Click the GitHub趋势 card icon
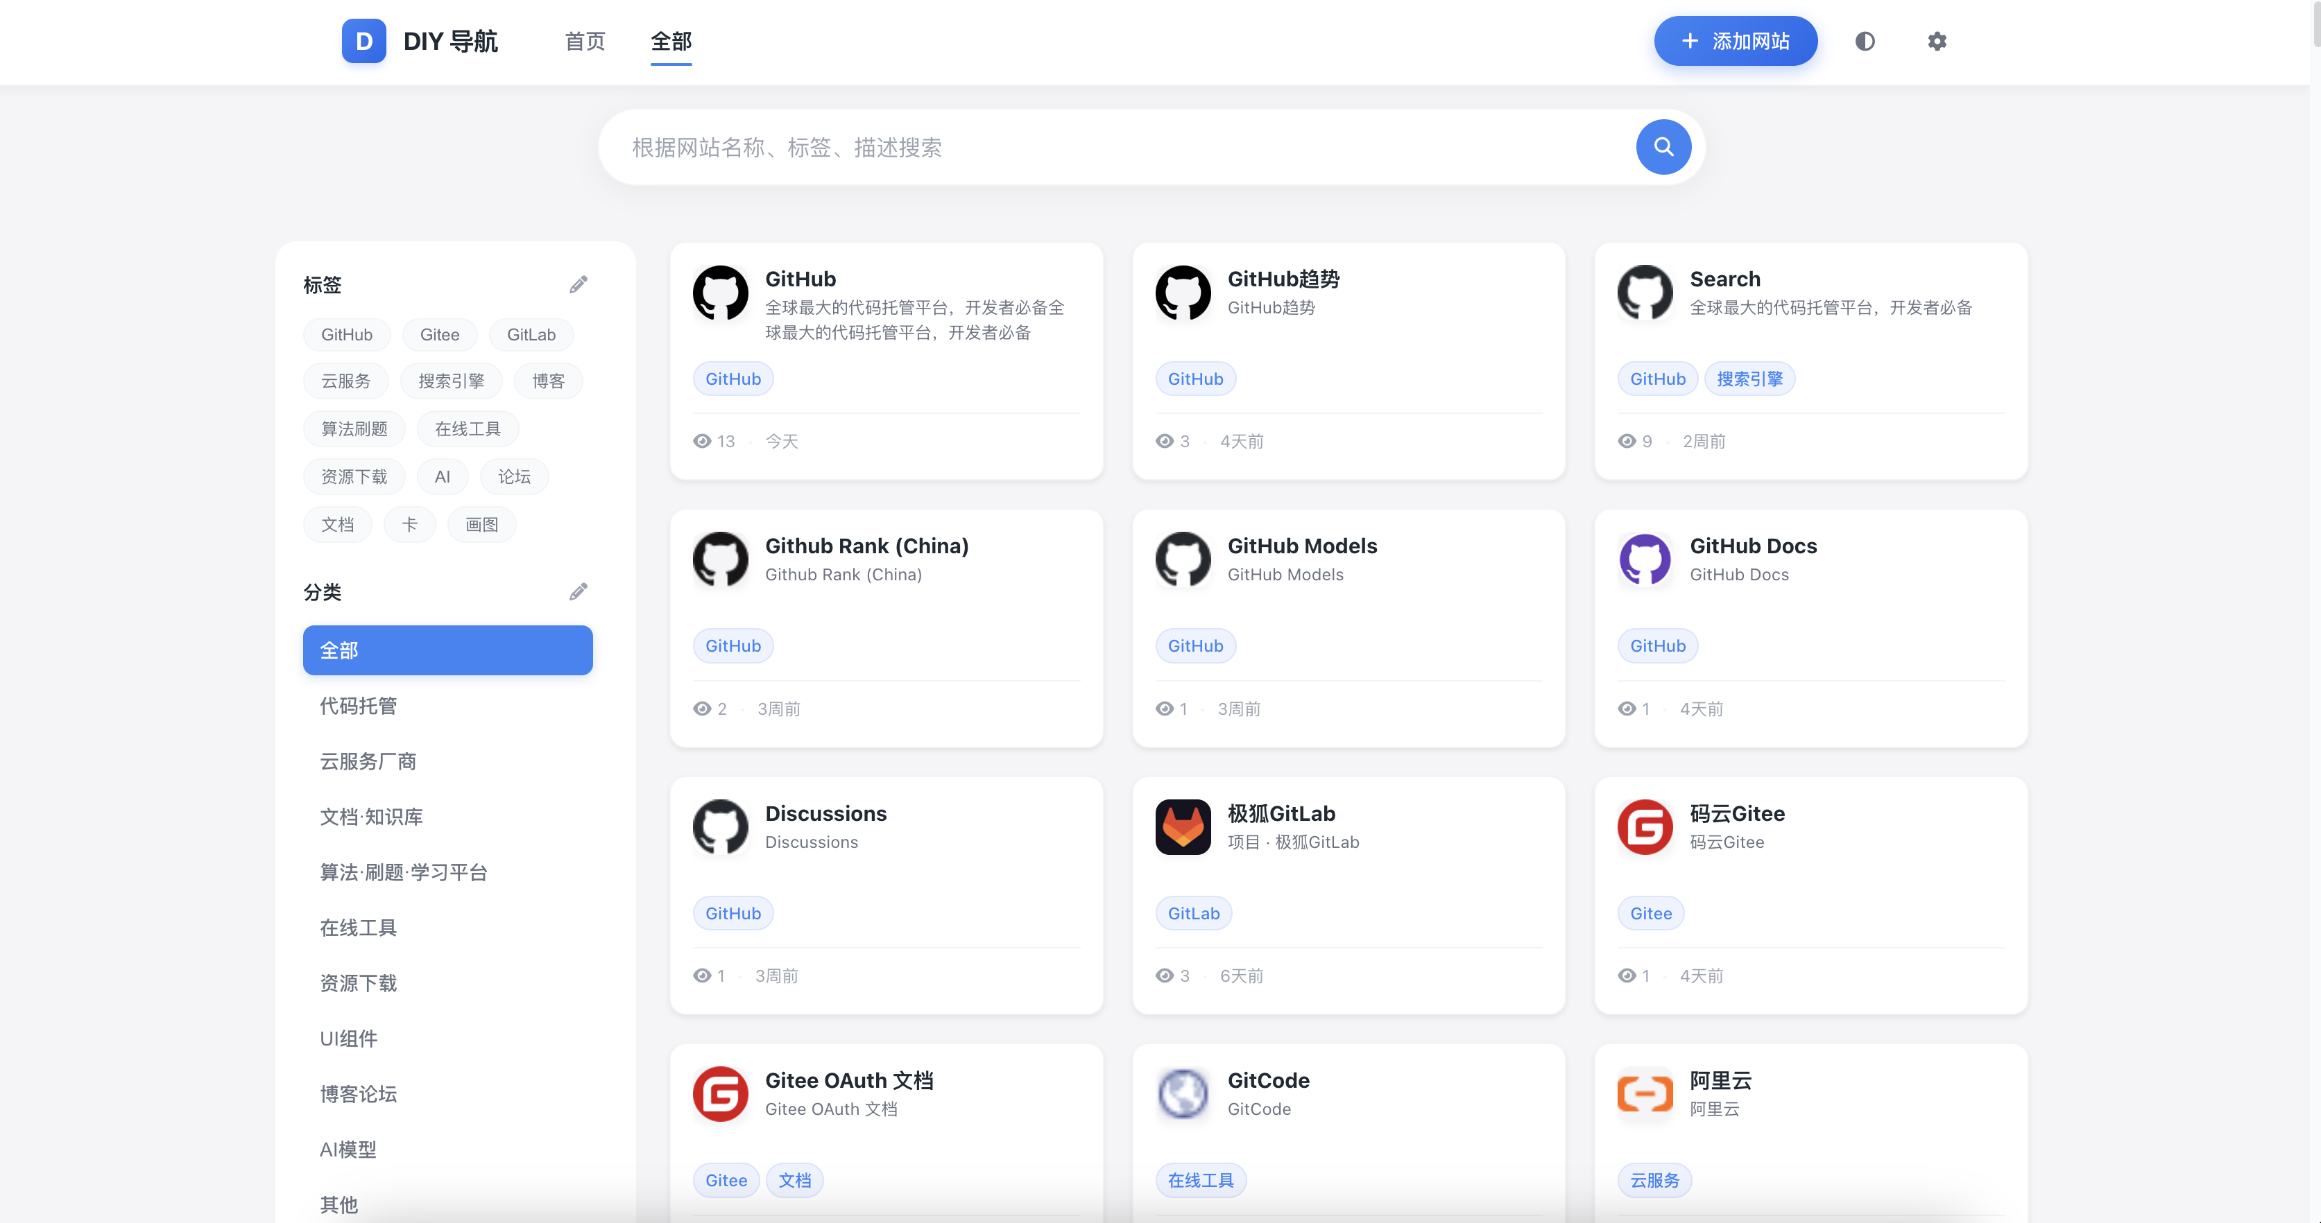Viewport: 2321px width, 1223px height. point(1182,293)
